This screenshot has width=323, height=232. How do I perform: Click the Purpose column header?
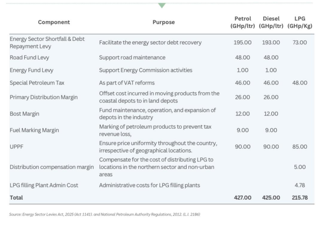click(x=163, y=22)
